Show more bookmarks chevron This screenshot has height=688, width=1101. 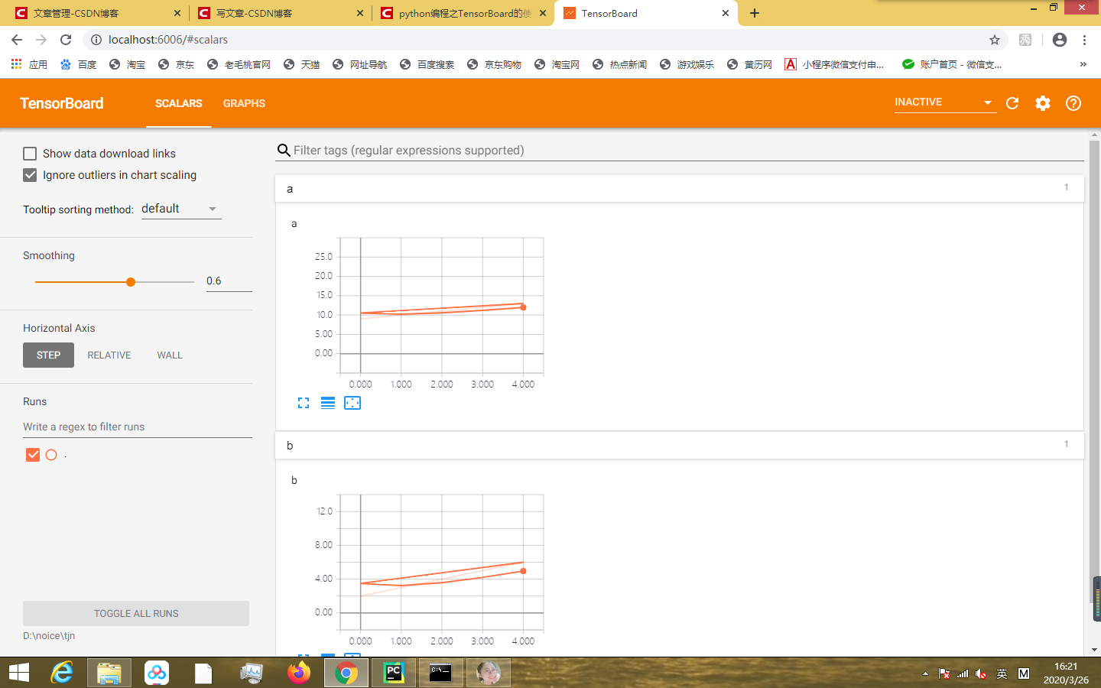click(x=1083, y=64)
